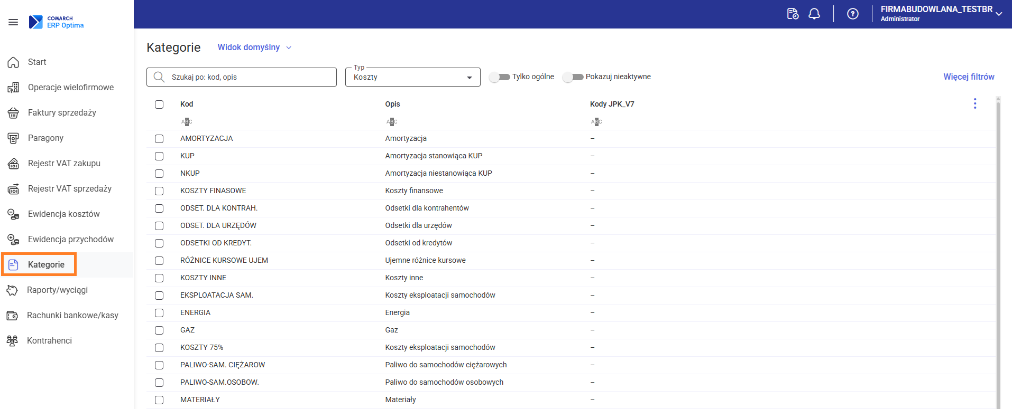Select the RÓŻNICE KURSOWE UJEM row code

(224, 260)
